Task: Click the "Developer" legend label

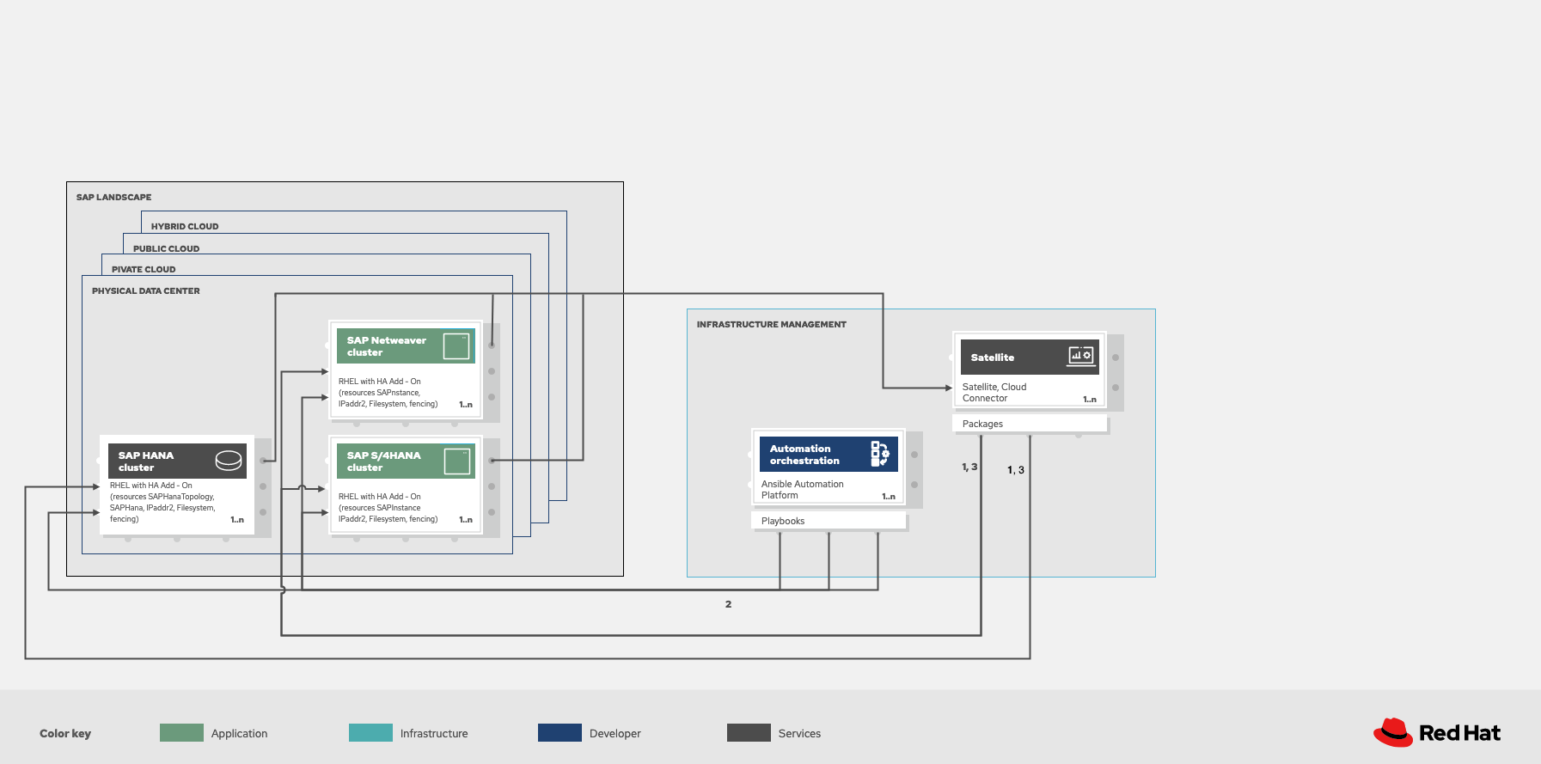Action: coord(615,733)
